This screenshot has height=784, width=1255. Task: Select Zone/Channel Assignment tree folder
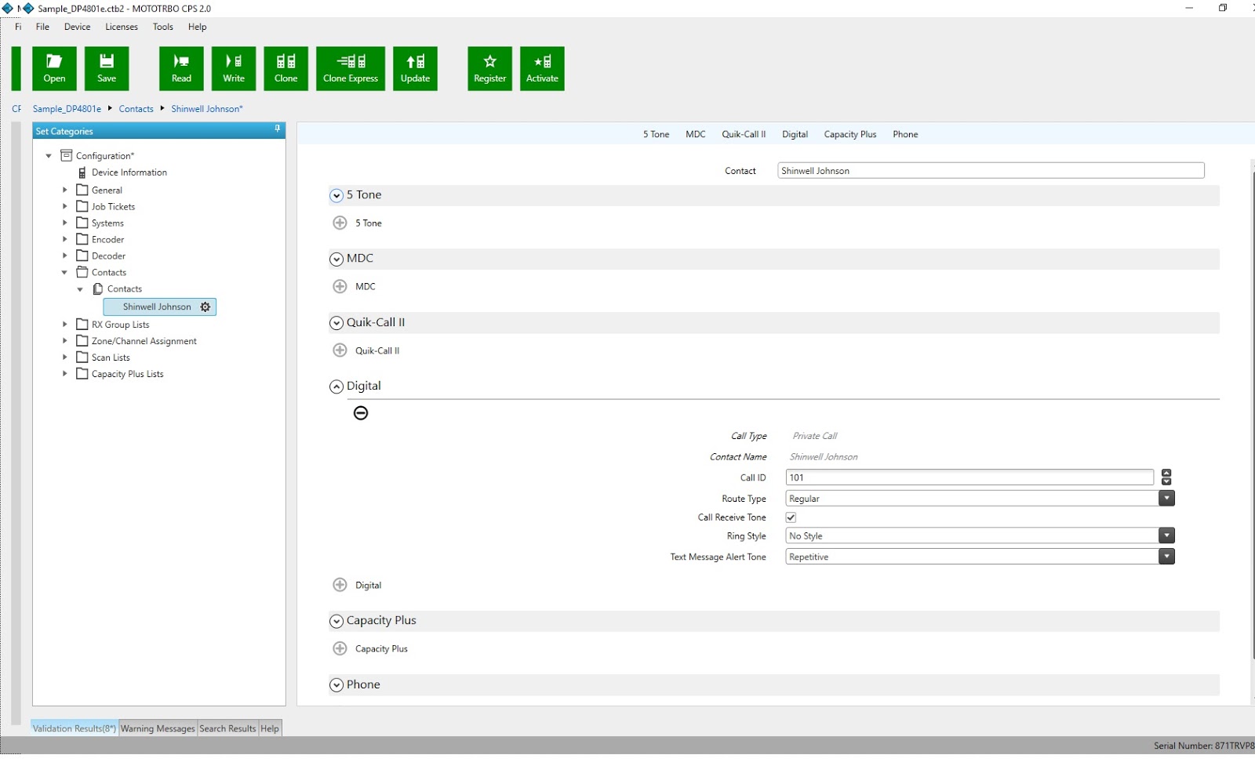(x=144, y=341)
